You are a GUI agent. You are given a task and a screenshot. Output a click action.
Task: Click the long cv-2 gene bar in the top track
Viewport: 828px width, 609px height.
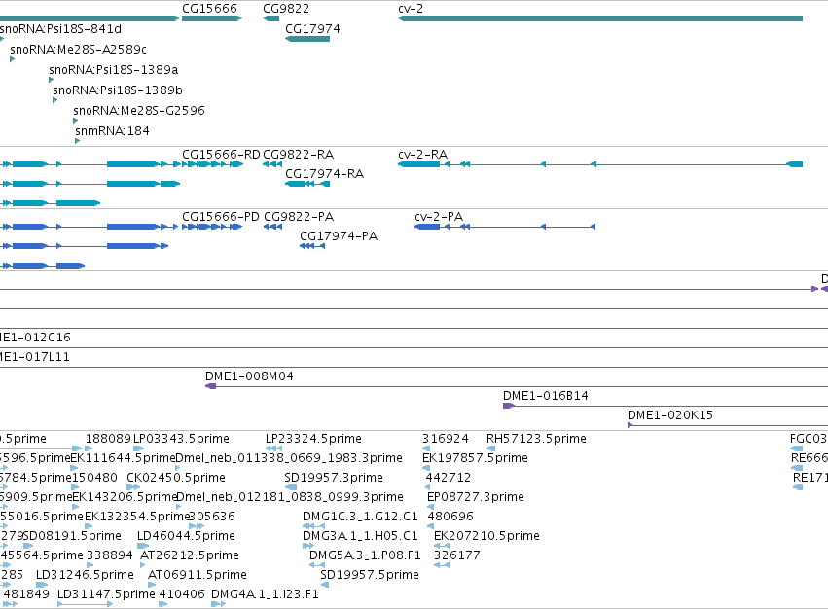click(600, 18)
